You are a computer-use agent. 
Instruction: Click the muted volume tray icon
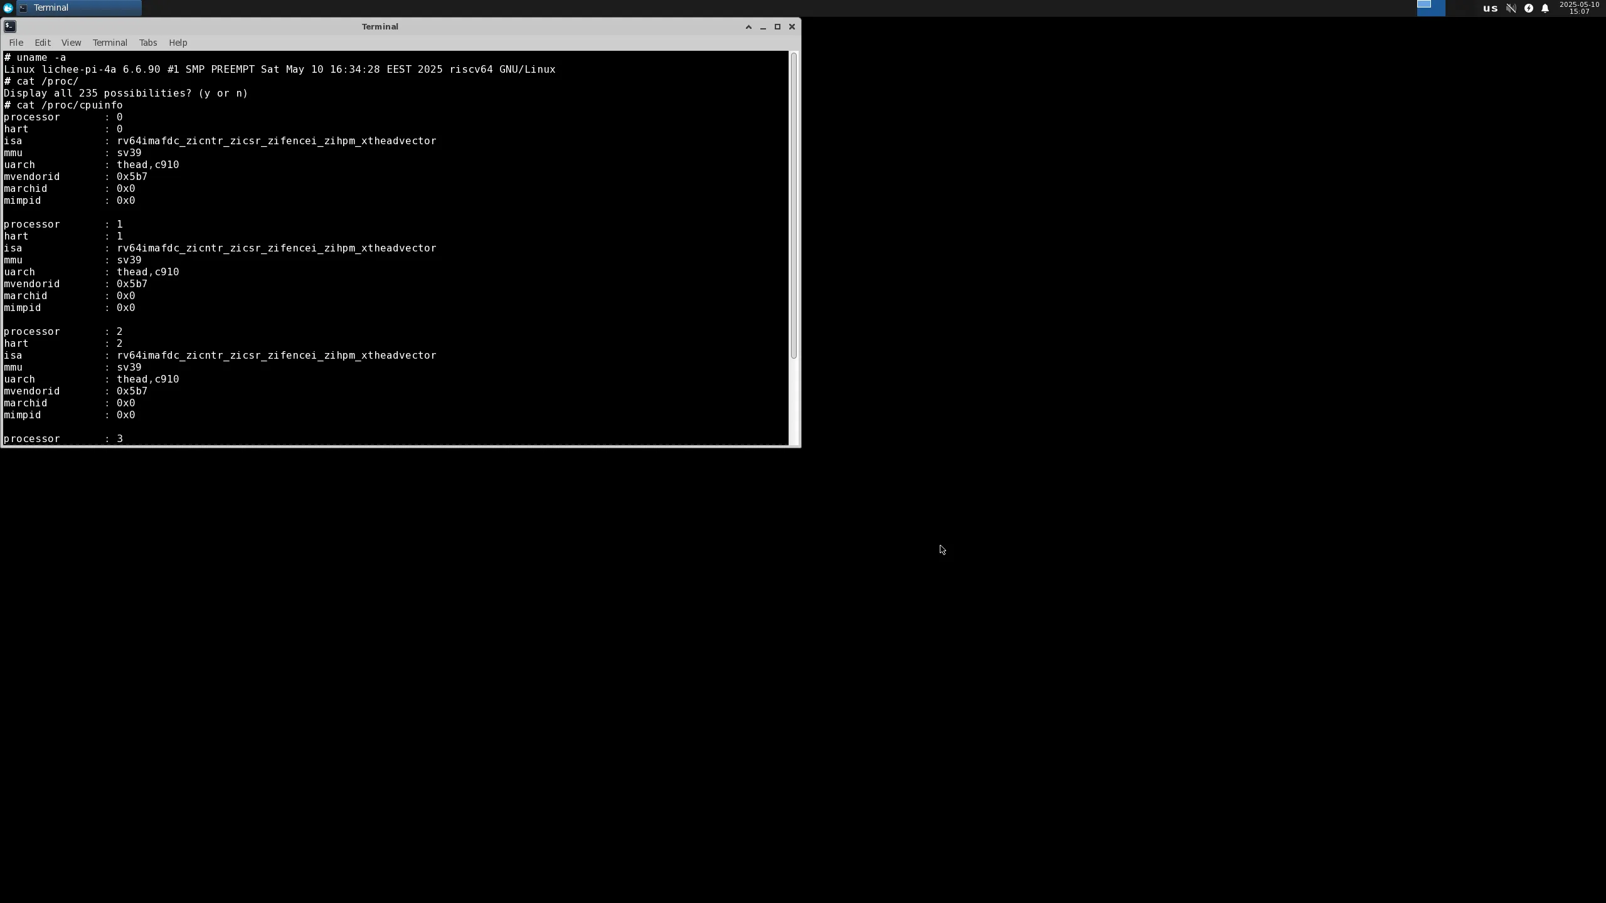[1511, 8]
